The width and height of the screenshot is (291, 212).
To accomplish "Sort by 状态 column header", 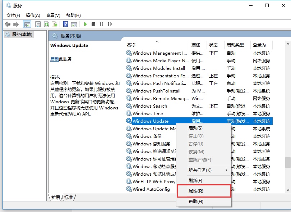I will (215, 45).
